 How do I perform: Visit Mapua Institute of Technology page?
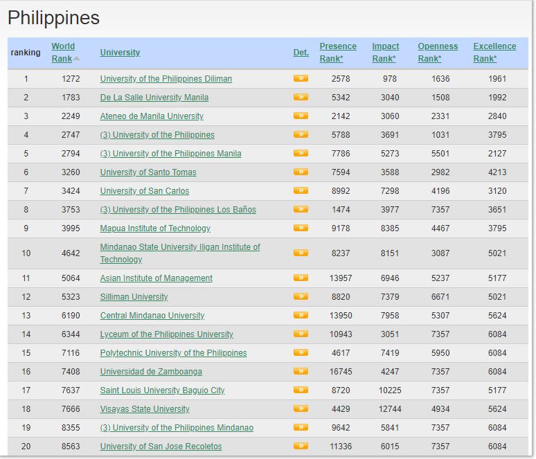click(x=155, y=228)
